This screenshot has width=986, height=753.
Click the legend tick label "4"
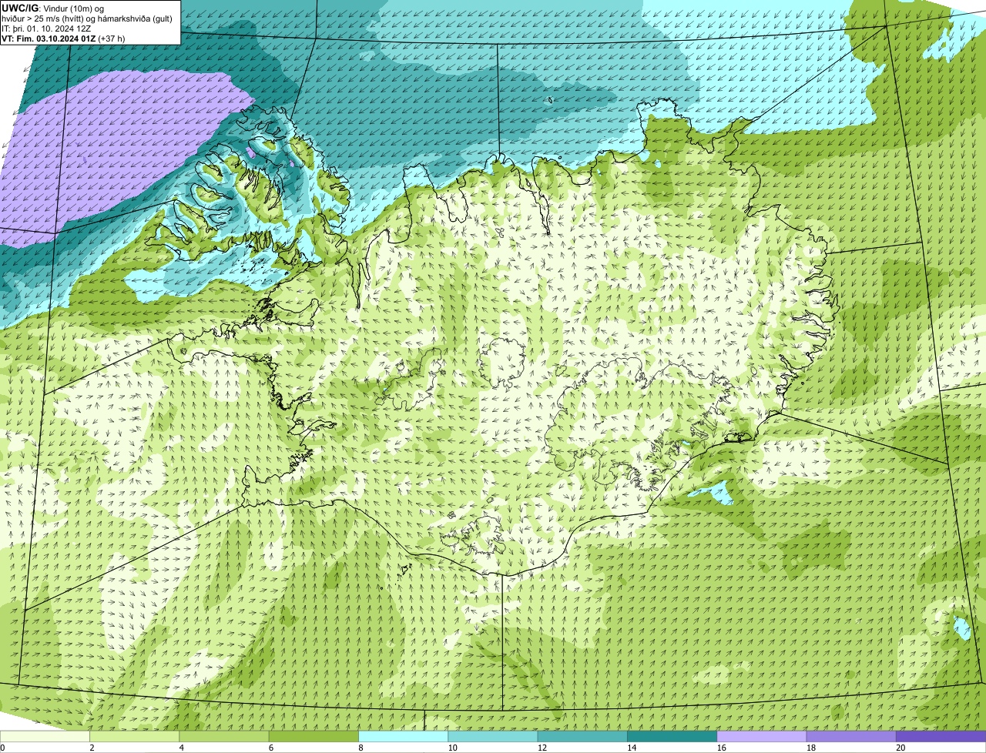(182, 748)
